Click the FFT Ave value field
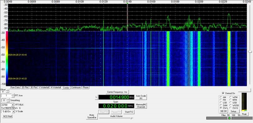Image resolution: width=253 pixels, height=123 pixels. (6, 96)
